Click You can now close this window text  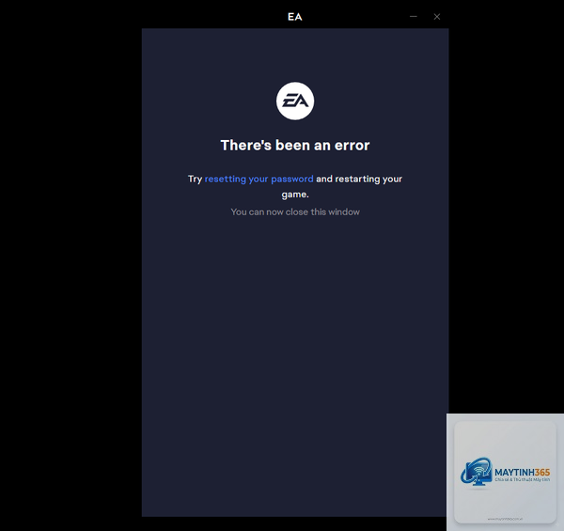(x=295, y=212)
